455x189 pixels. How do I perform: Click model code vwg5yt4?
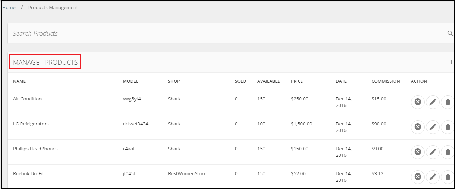pyautogui.click(x=132, y=99)
